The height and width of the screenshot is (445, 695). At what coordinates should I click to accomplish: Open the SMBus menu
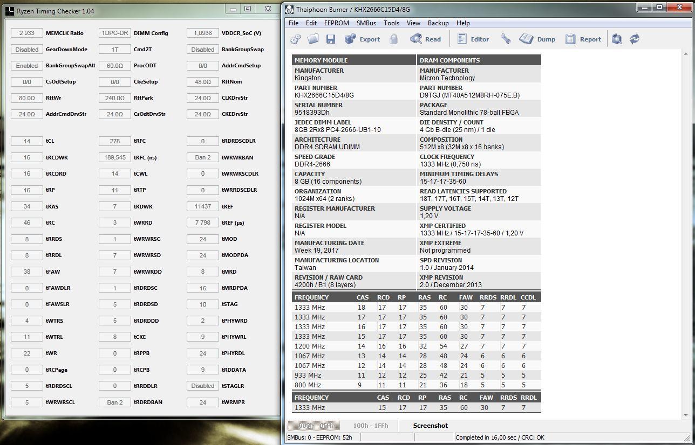366,23
